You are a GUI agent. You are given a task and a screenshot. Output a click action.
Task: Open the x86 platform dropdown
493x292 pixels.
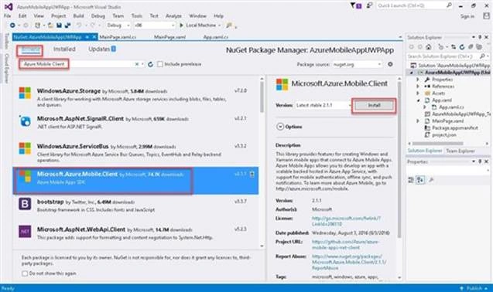pos(154,25)
